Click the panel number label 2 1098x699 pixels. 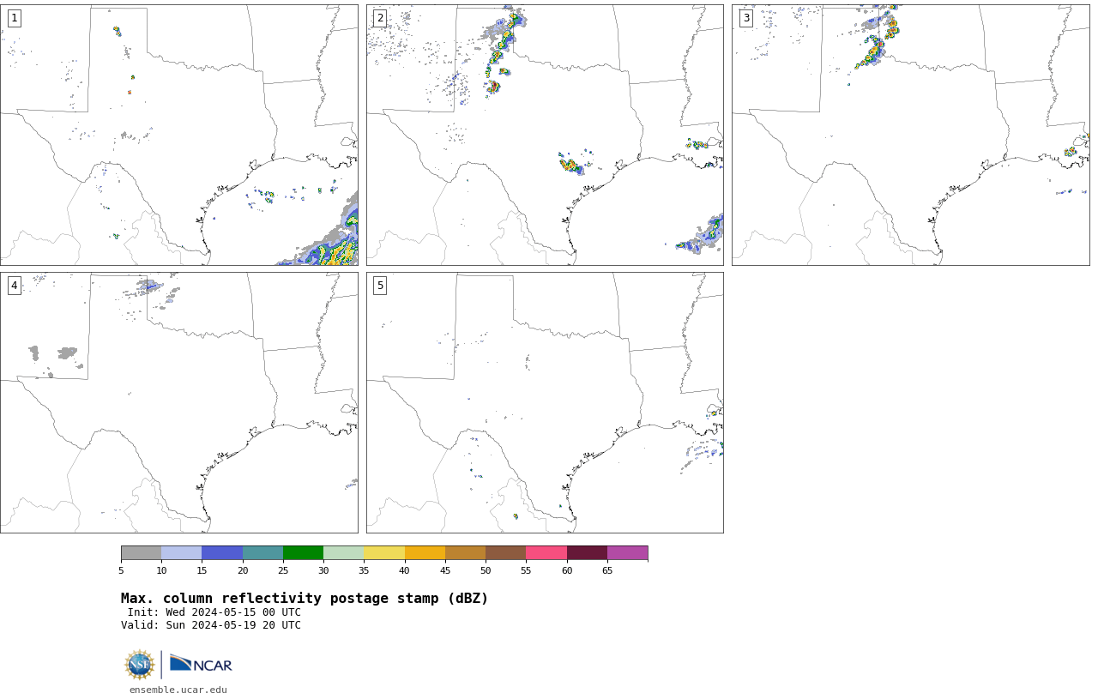(380, 18)
